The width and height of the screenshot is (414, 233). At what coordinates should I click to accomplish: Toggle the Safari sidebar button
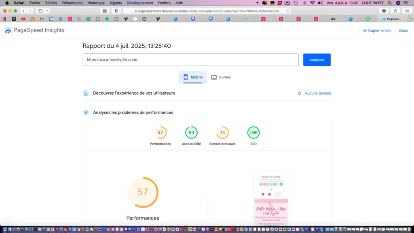[40, 11]
